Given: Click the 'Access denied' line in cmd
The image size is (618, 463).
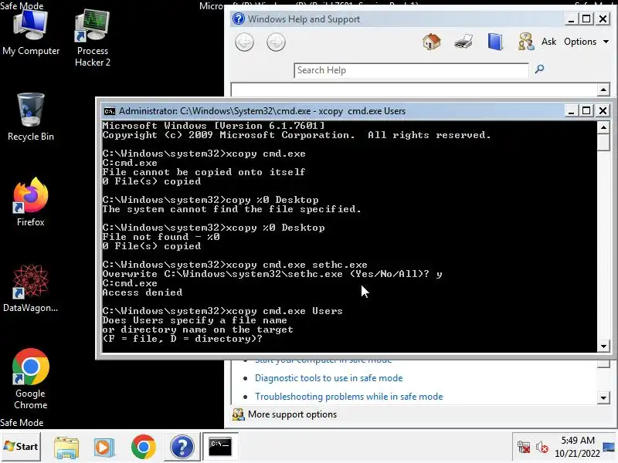Looking at the screenshot, I should coord(142,292).
